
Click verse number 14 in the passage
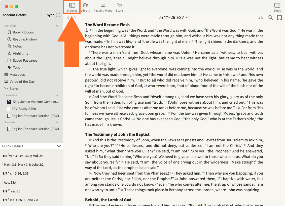click(x=90, y=97)
